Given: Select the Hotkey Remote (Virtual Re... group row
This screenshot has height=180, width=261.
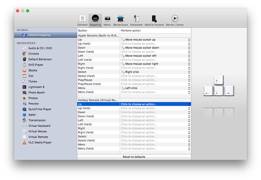Looking at the screenshot, I should [x=134, y=100].
